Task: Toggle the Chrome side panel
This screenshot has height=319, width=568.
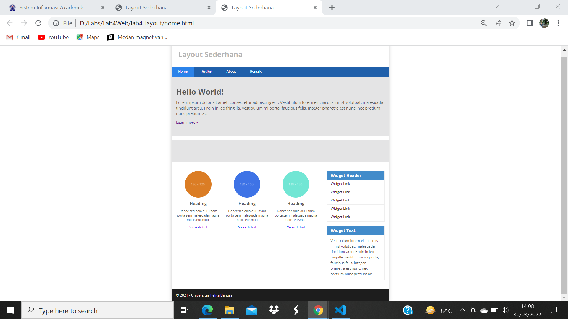Action: [x=530, y=23]
